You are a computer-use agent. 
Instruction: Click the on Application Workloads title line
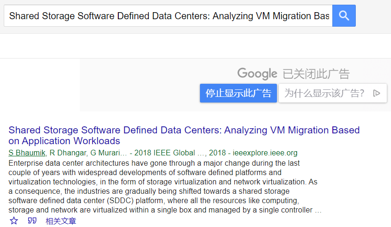click(x=64, y=141)
